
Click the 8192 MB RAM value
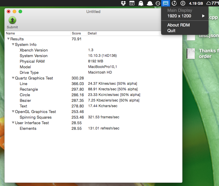pos(95,61)
